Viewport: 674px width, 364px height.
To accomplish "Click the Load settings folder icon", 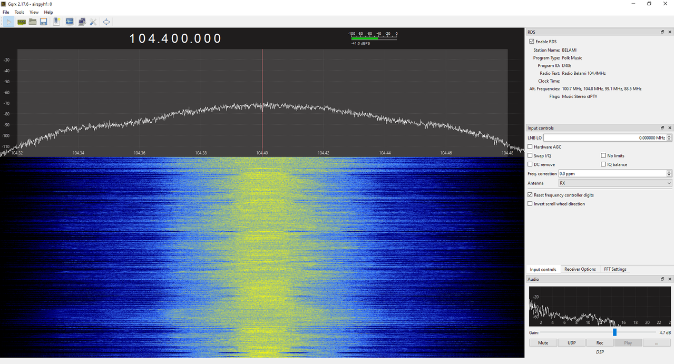I will pos(33,22).
